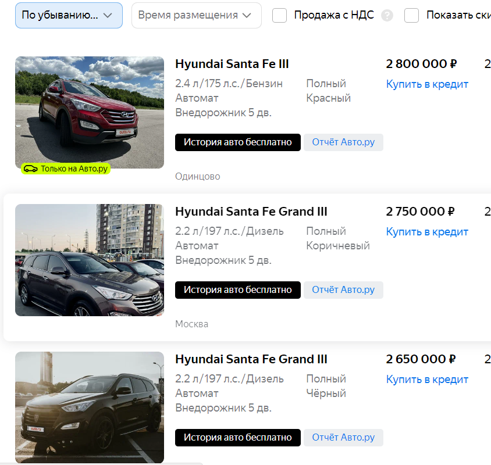Click the colour label 'Красный'
The height and width of the screenshot is (465, 491).
328,98
